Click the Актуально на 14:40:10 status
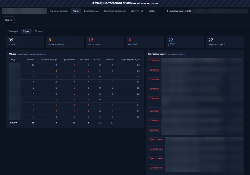 (x=179, y=11)
